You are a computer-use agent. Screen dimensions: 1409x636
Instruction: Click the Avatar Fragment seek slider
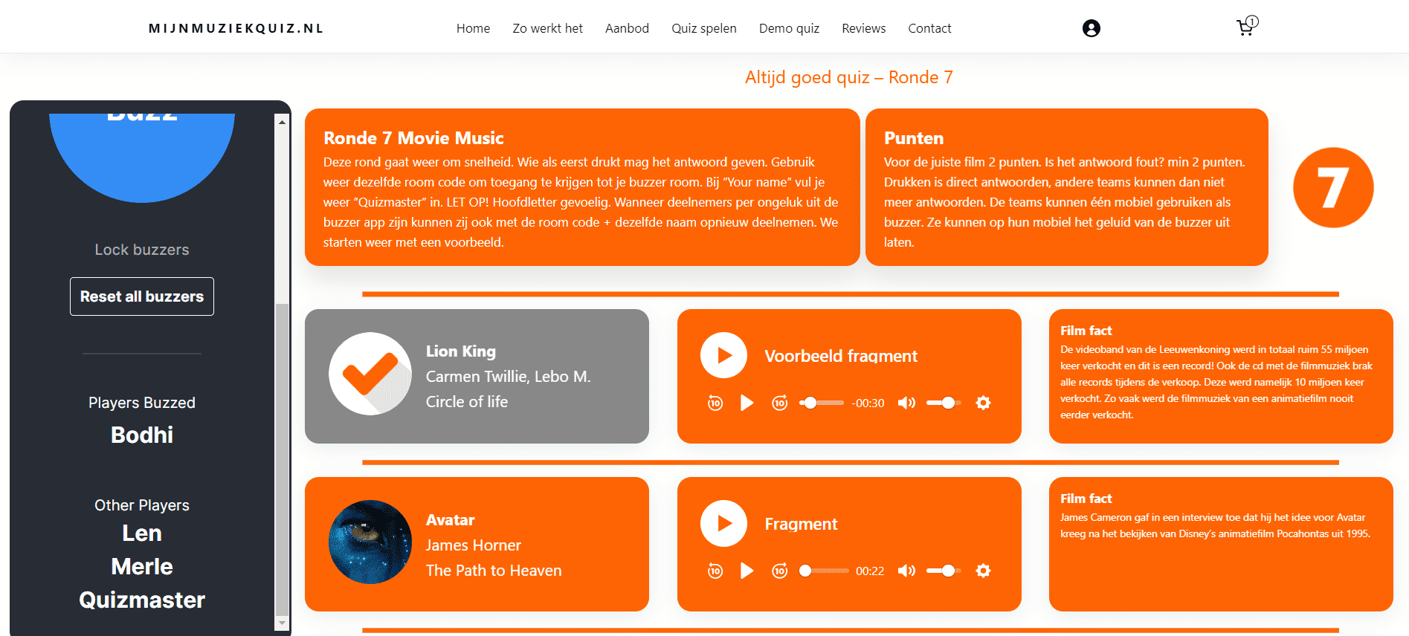click(x=825, y=571)
